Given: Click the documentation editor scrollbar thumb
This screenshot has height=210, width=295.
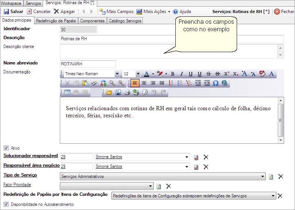Looking at the screenshot, I should (x=280, y=120).
